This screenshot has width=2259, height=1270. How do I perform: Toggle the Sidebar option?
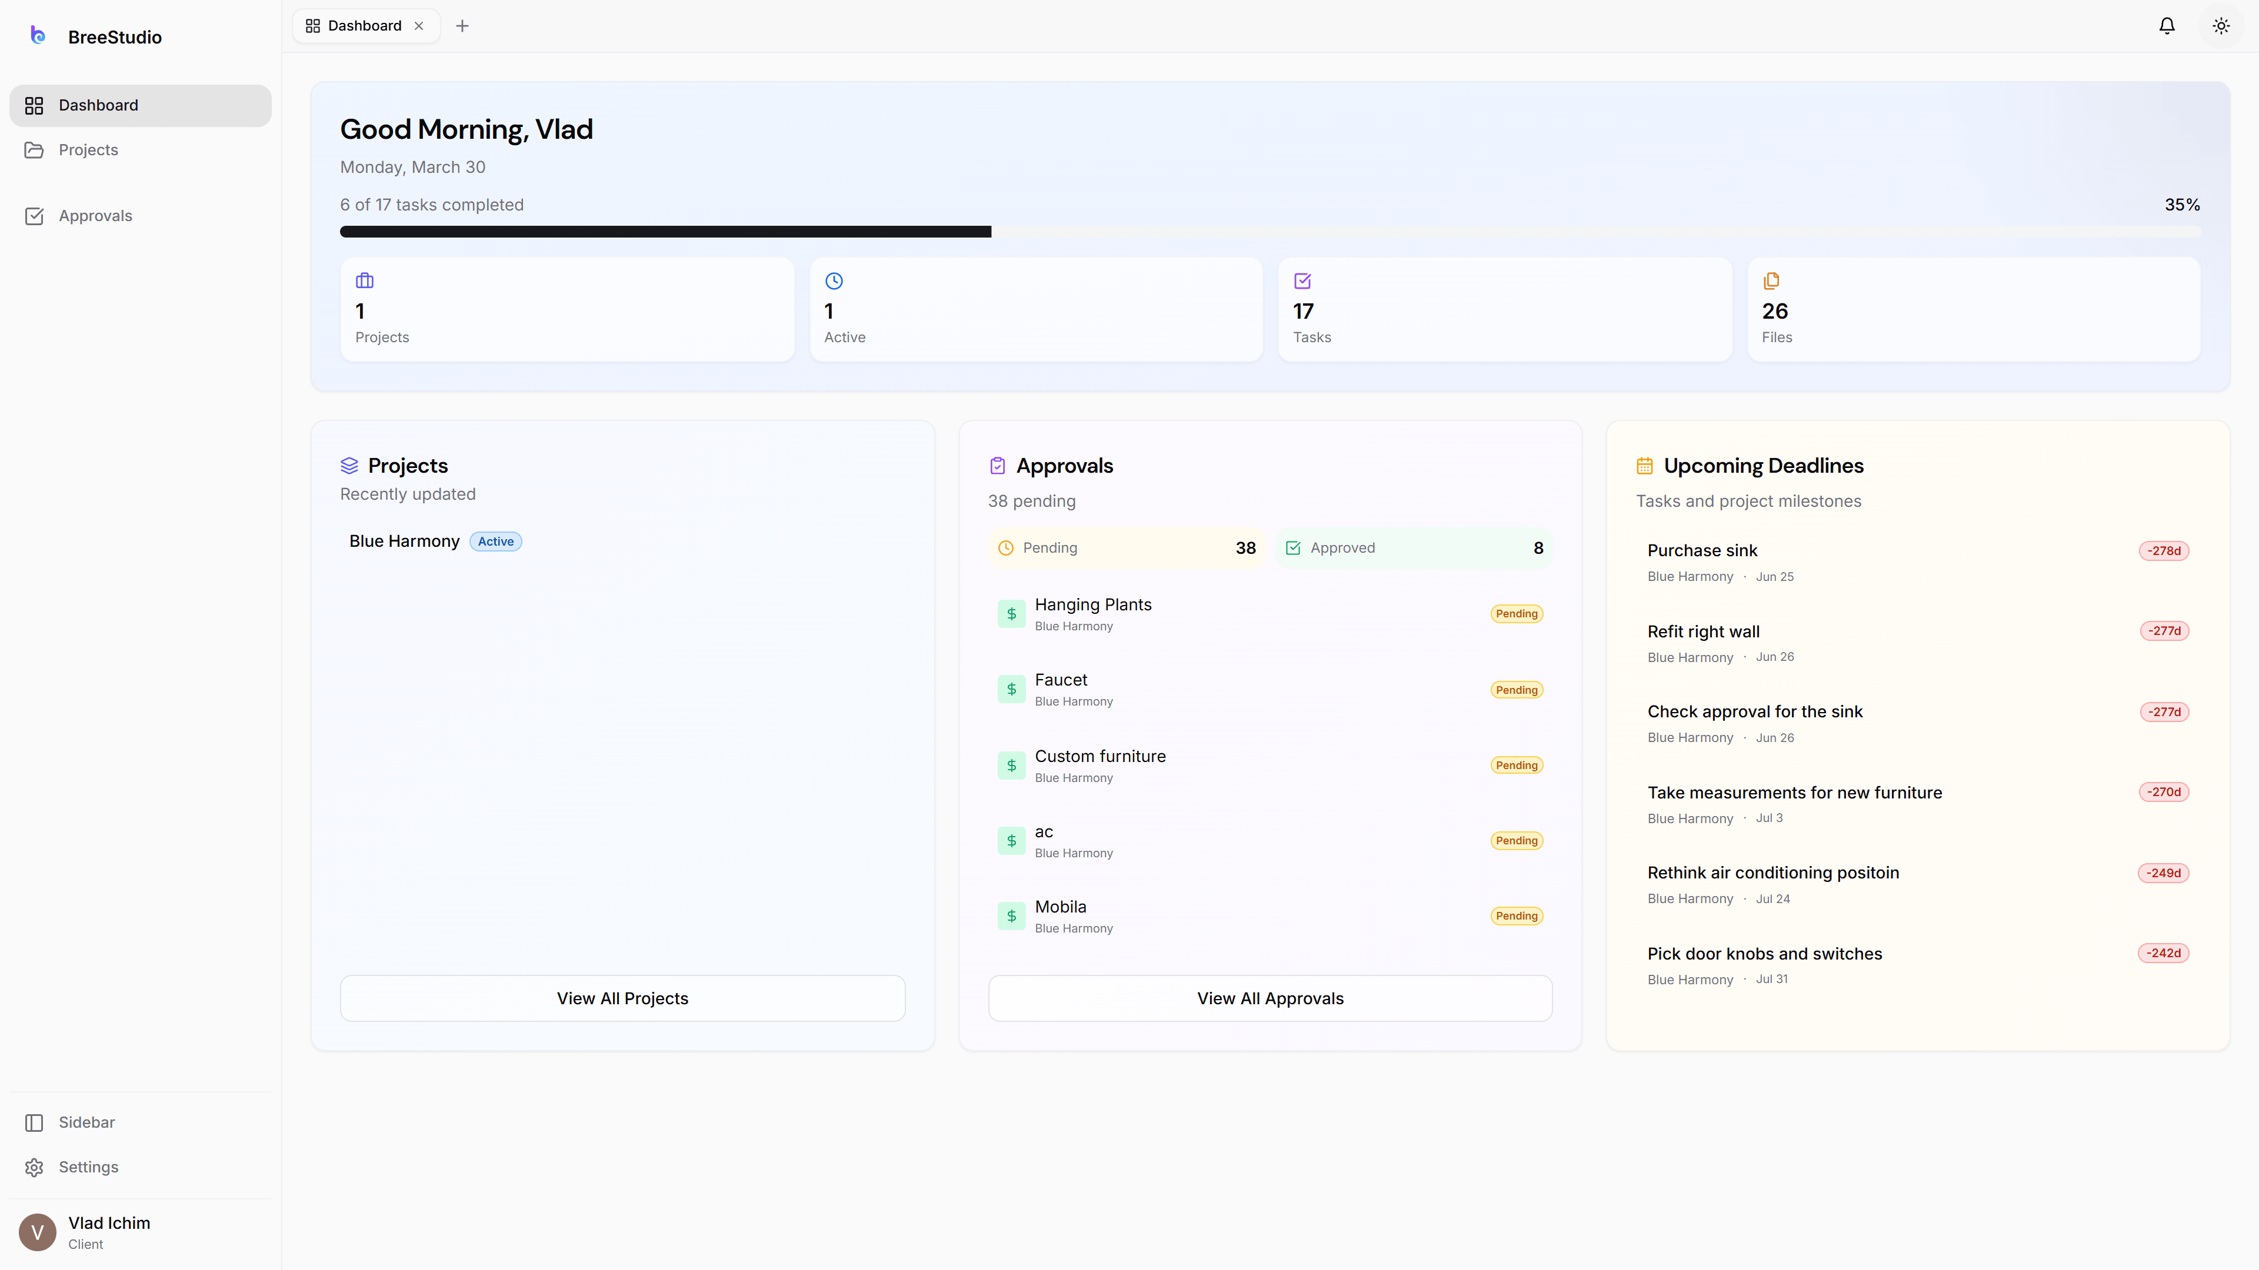(x=141, y=1122)
